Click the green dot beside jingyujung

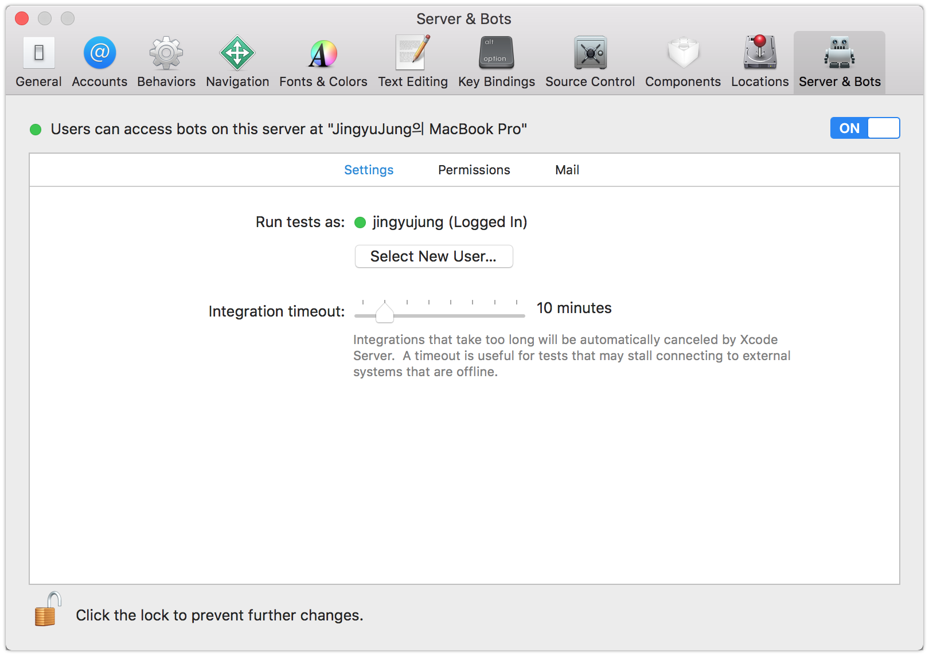360,222
